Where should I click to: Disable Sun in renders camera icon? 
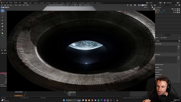click(x=179, y=12)
